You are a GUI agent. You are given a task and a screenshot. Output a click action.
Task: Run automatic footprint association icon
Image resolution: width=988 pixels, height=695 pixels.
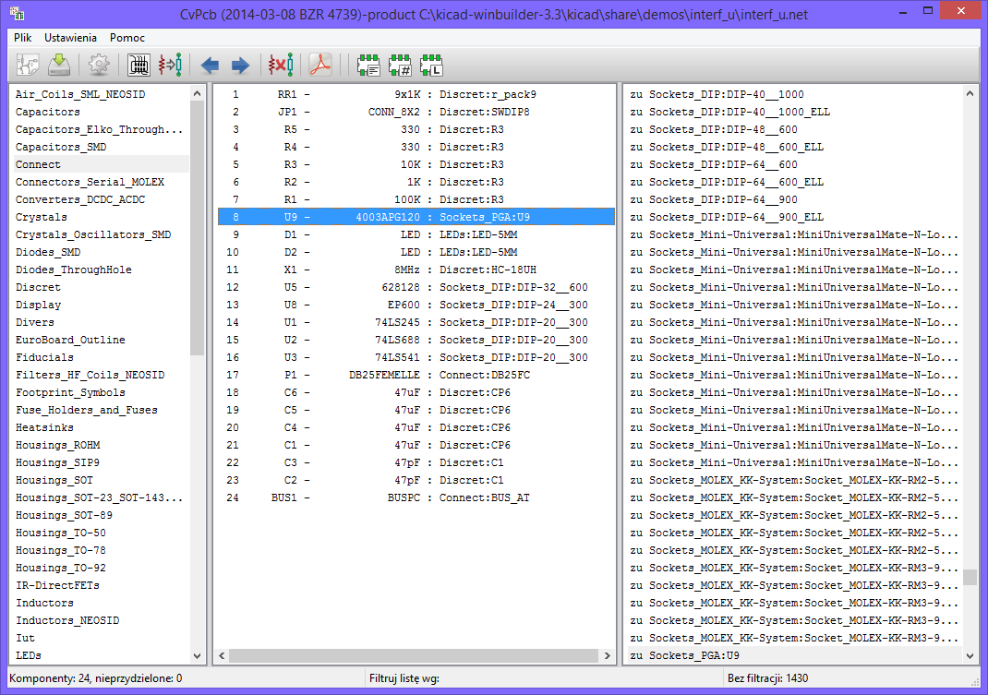click(x=170, y=65)
